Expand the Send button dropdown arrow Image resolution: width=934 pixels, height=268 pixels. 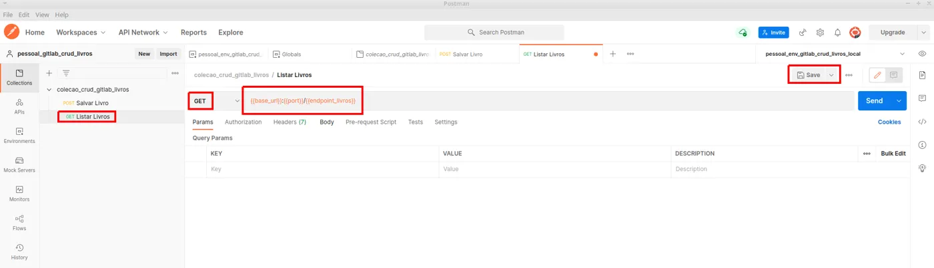click(899, 101)
